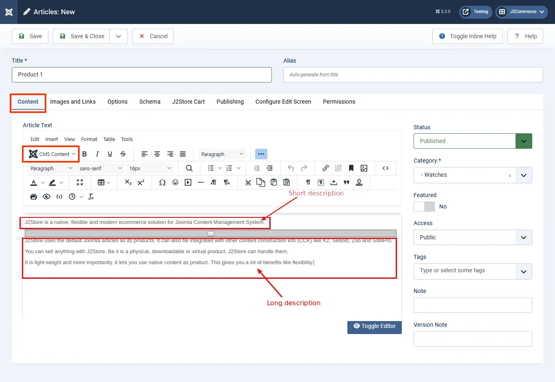Print the article content
This screenshot has width=555, height=382.
coord(34,197)
